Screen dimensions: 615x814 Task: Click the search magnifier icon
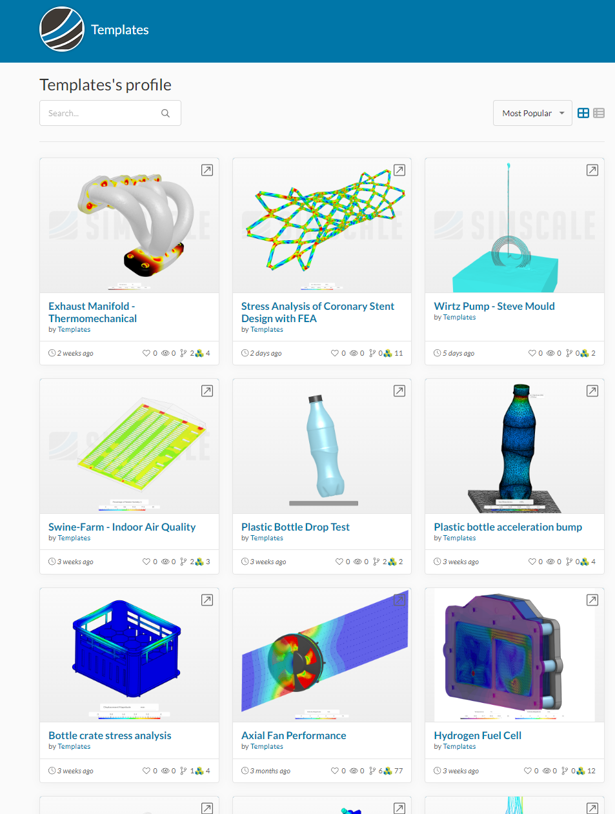tap(165, 113)
